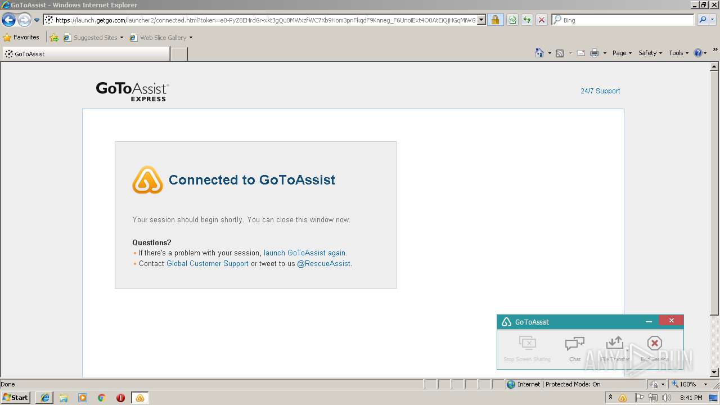Refresh the page with the Refresh icon

[x=527, y=20]
